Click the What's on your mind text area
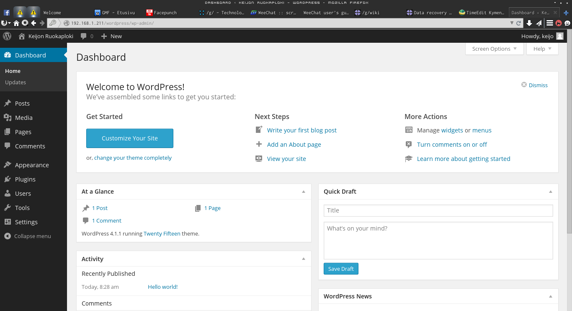 coord(438,241)
